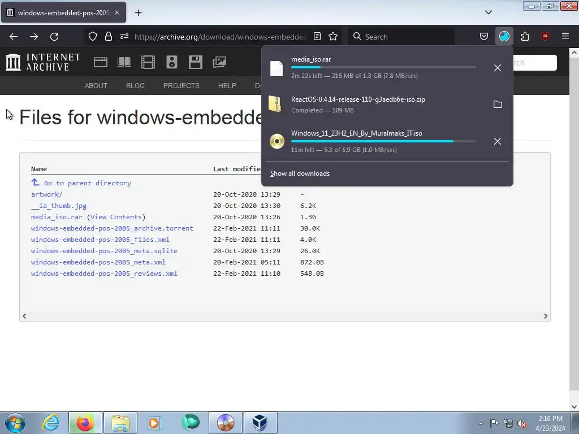The image size is (579, 434).
Task: Open windows-embedded-pos-2005_meta.xml link
Action: [x=98, y=262]
